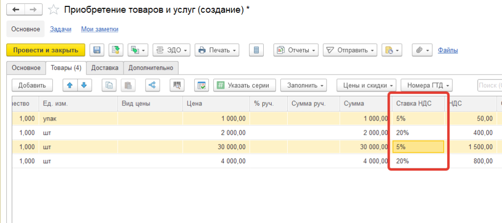
Task: Select the price cell 30 000,00
Action: pos(216,147)
